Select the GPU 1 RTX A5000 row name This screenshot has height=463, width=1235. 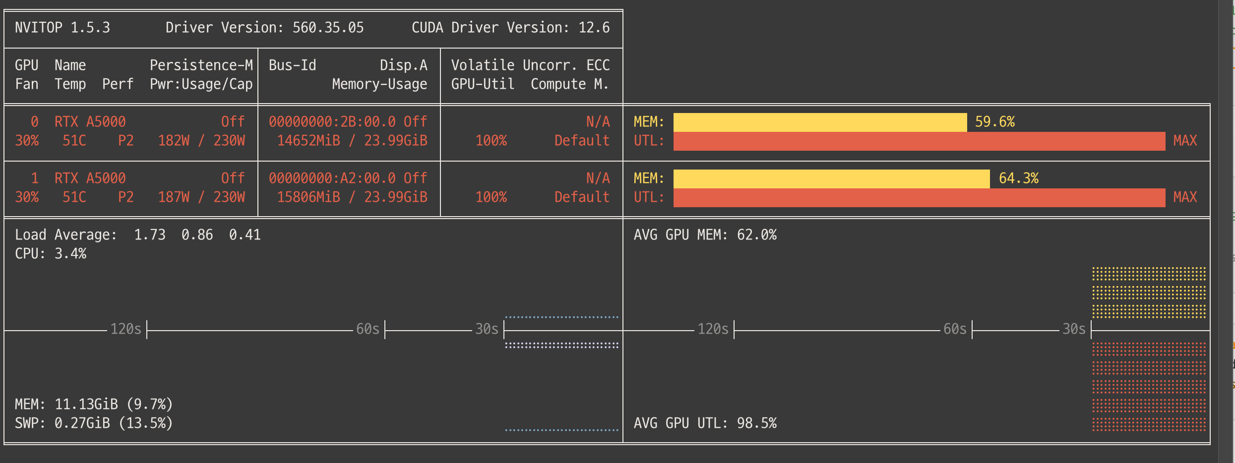(90, 178)
